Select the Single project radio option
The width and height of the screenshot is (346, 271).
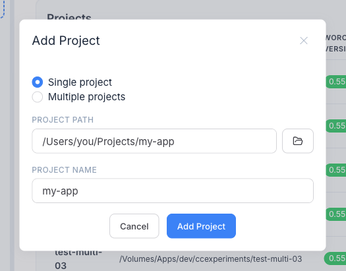click(38, 82)
